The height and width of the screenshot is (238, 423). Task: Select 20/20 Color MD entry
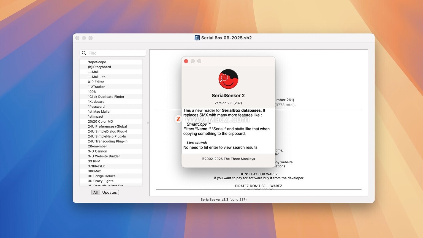[111, 121]
